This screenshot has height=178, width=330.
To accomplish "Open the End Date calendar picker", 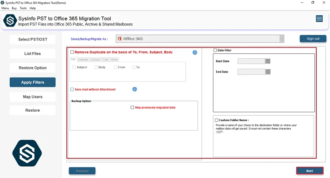I will (x=268, y=72).
